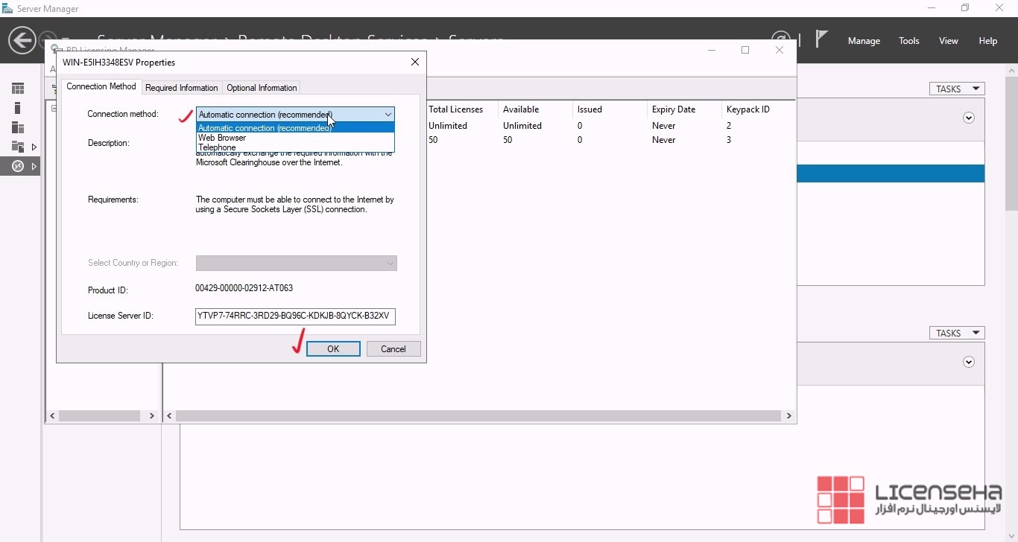Open the notifications flag icon
Viewport: 1018px width, 542px height.
point(821,39)
